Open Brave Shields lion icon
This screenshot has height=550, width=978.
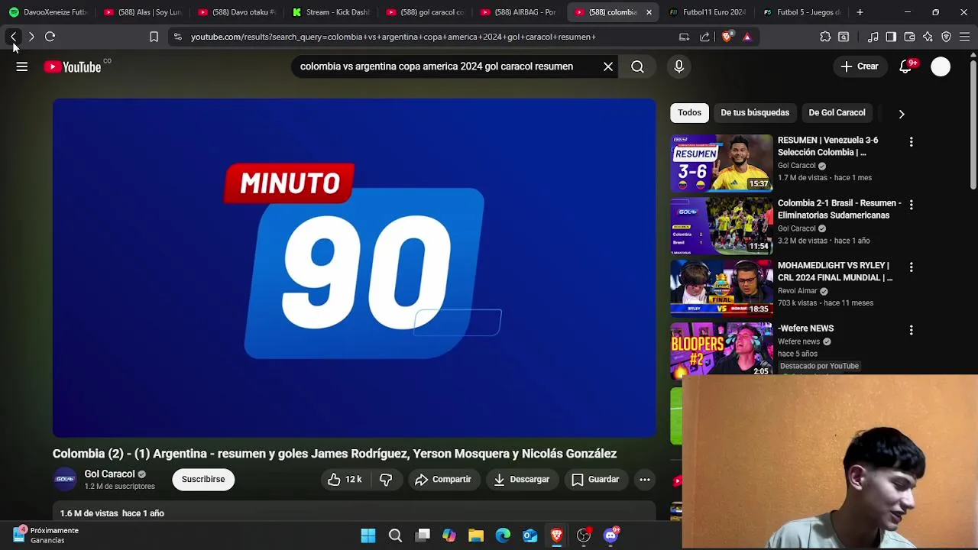pos(727,37)
